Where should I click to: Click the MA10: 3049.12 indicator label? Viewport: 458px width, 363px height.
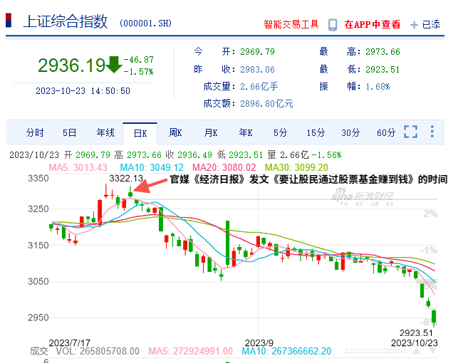coord(152,167)
